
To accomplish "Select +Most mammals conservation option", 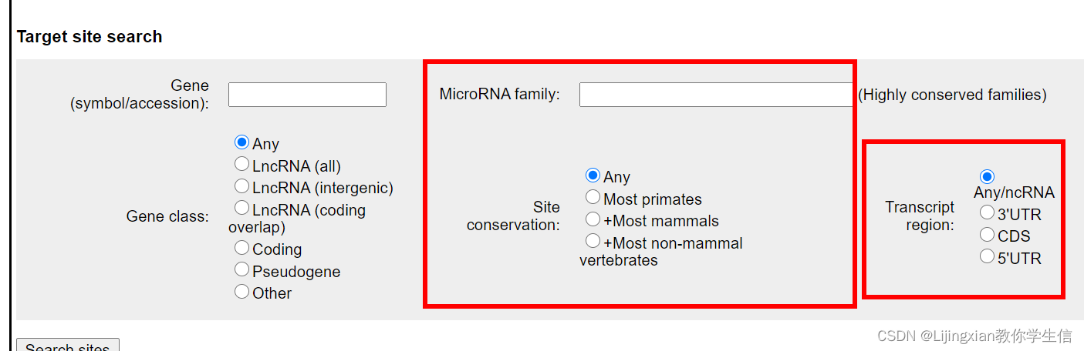I will click(593, 219).
